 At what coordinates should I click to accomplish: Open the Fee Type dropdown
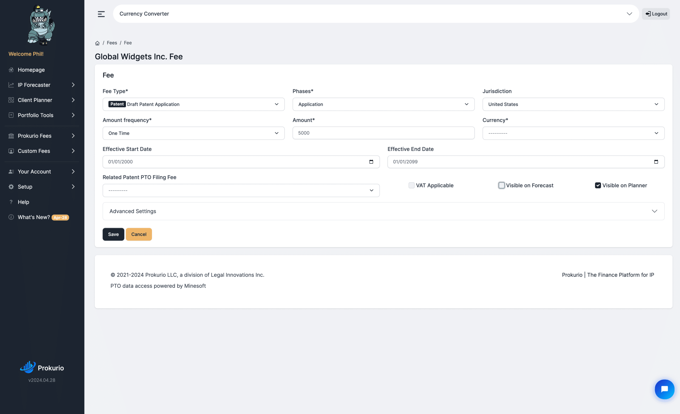[193, 104]
